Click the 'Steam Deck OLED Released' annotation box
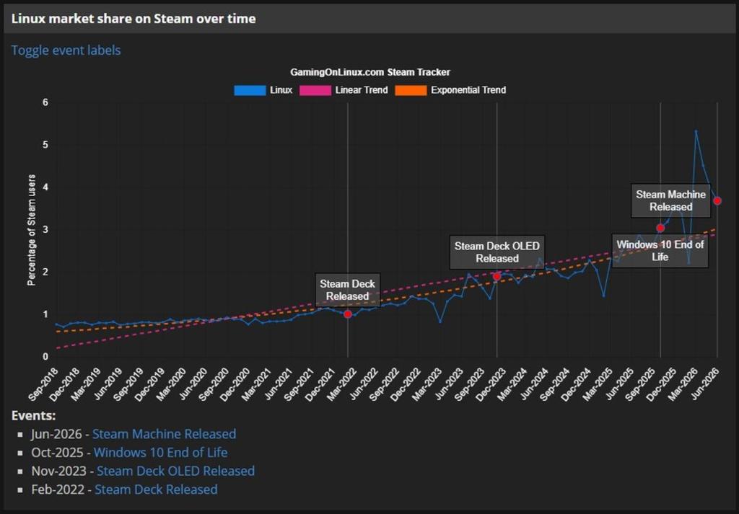The image size is (739, 514). point(497,252)
